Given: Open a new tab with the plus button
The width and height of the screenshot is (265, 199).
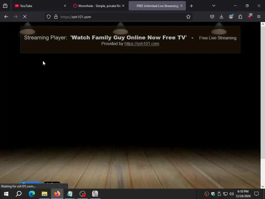Looking at the screenshot, I should (191, 6).
